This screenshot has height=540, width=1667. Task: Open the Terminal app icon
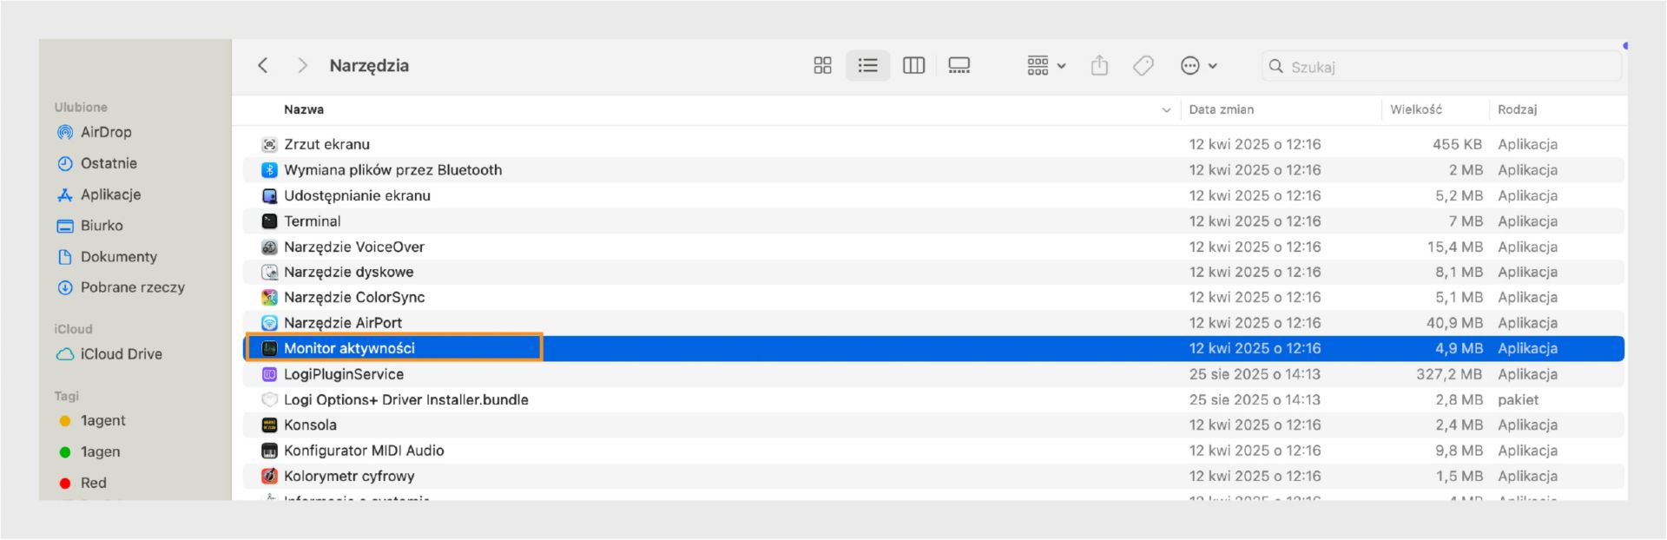269,221
